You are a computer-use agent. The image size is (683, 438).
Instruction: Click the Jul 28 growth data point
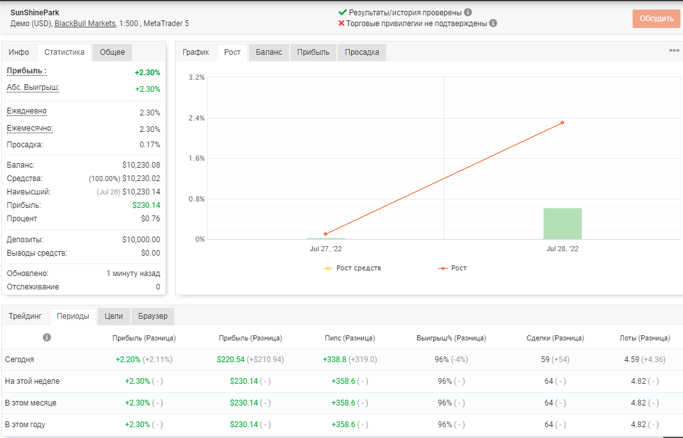point(562,122)
